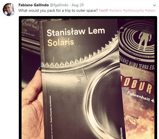Open the Aug 29 tweet timestamp
159x139 pixels.
click(78, 5)
